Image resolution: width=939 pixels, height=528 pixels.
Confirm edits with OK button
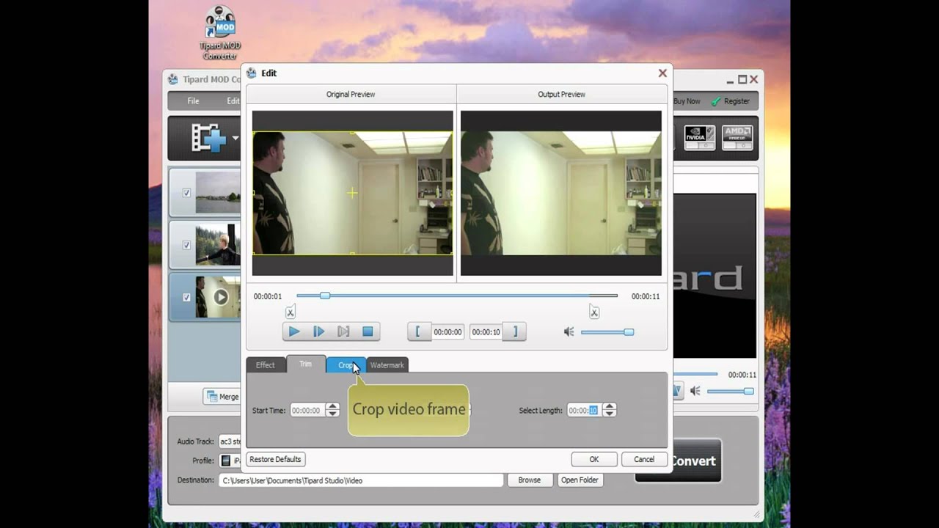(593, 459)
